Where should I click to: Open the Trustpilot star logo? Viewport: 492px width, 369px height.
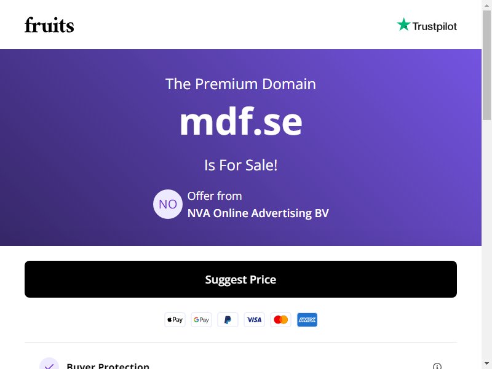[403, 25]
